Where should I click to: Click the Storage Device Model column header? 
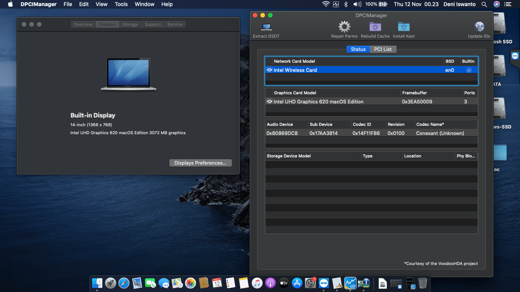[313, 156]
